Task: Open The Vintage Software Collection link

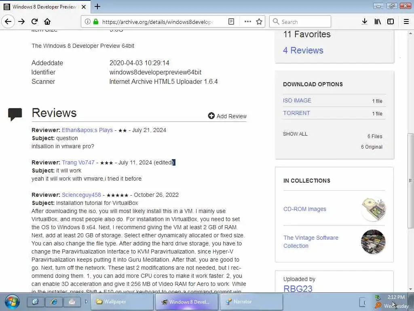Action: pos(311,242)
